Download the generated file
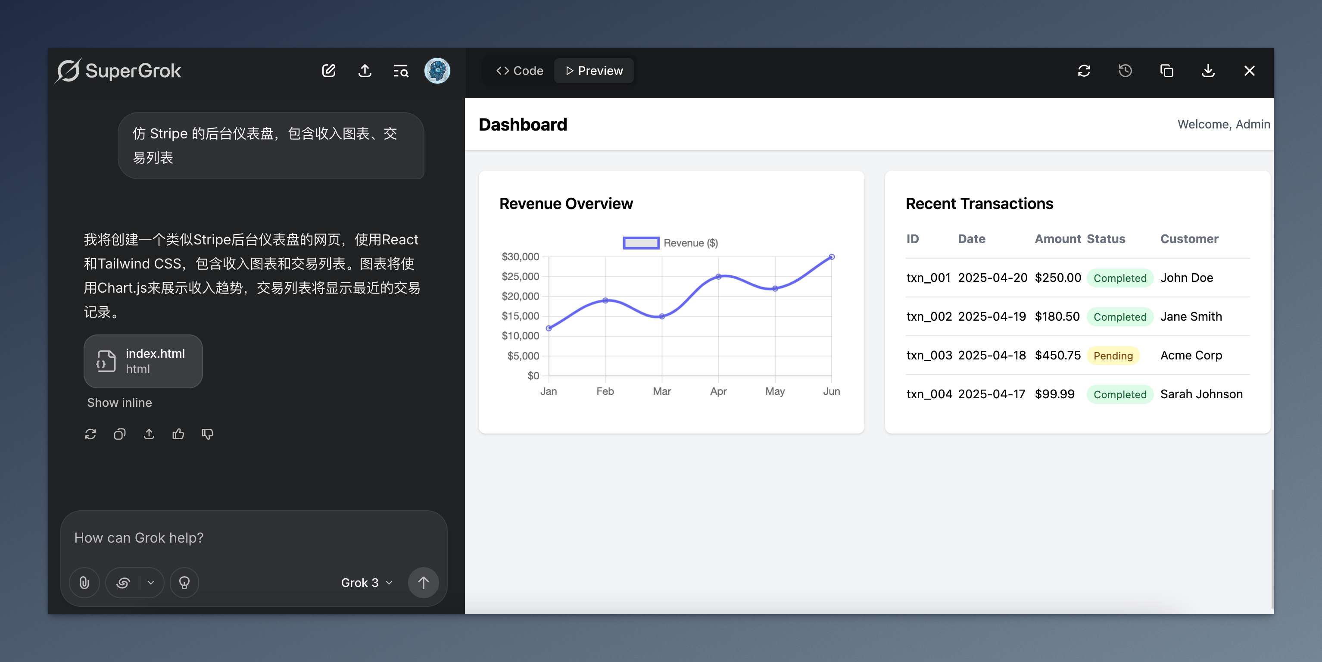 click(x=1208, y=71)
